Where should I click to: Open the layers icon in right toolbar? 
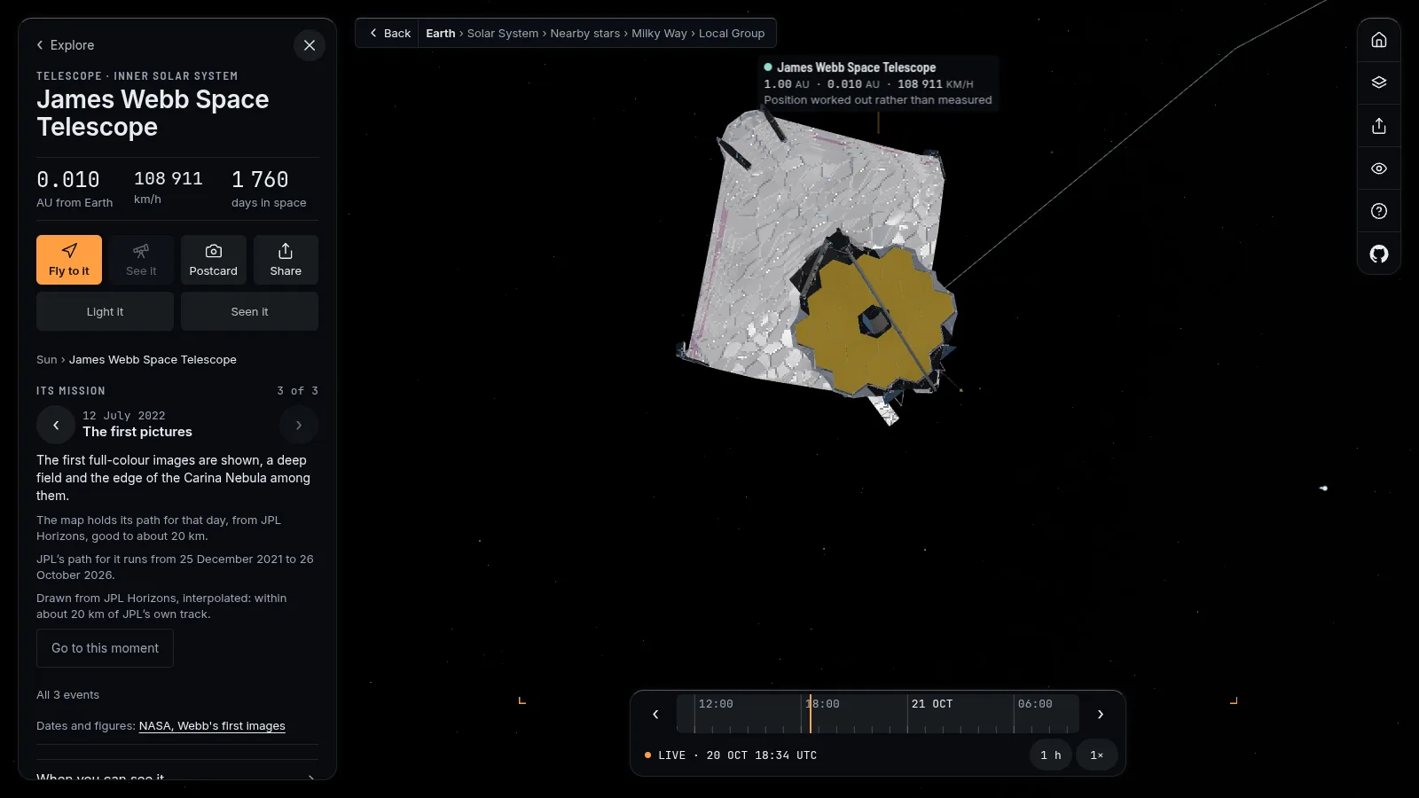click(1379, 82)
